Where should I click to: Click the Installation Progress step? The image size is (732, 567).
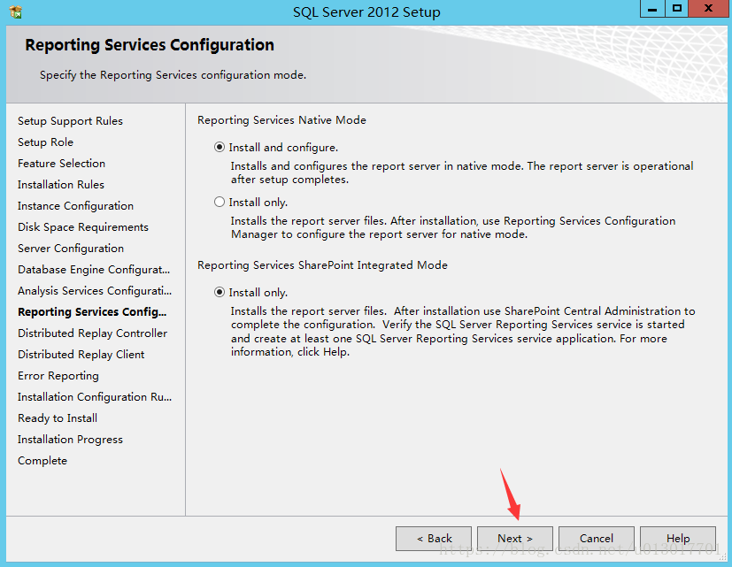coord(70,439)
